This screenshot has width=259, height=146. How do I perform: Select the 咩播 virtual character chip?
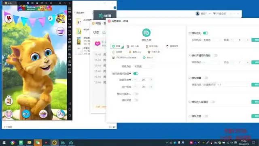tap(117, 46)
